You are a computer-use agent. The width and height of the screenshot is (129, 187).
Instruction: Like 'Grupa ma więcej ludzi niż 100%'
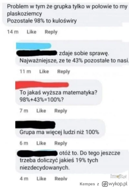[x=41, y=143]
